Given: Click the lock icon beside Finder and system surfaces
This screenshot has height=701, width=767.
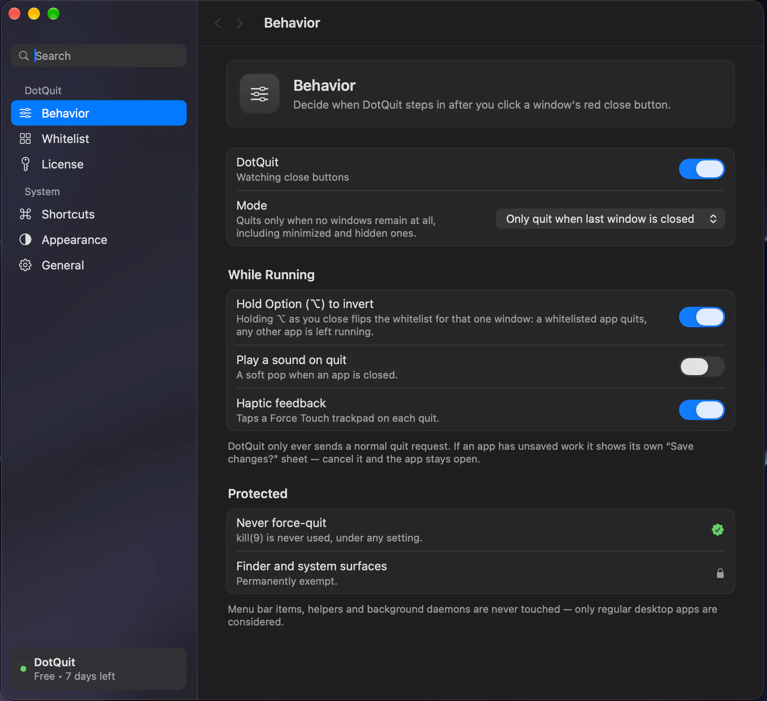Looking at the screenshot, I should 720,573.
